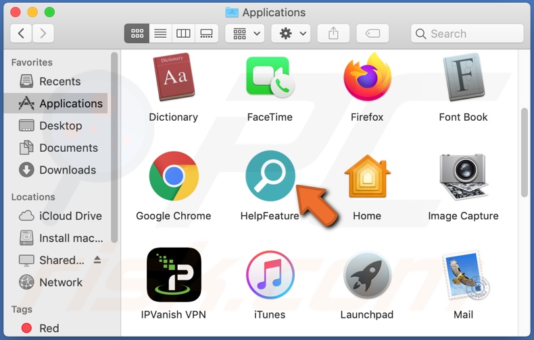Open Desktop in the sidebar
This screenshot has height=340, width=534.
tap(56, 125)
